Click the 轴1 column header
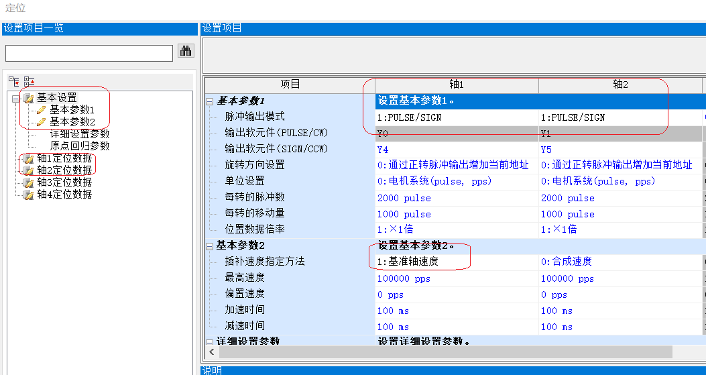This screenshot has height=375, width=706. point(457,85)
